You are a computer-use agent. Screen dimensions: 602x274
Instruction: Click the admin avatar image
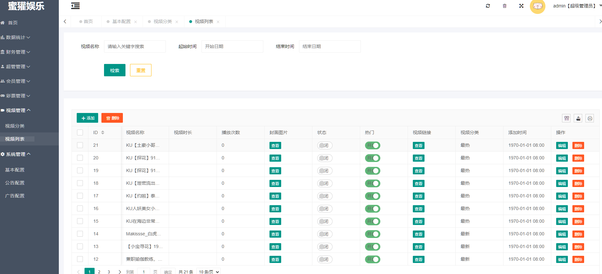pyautogui.click(x=538, y=6)
